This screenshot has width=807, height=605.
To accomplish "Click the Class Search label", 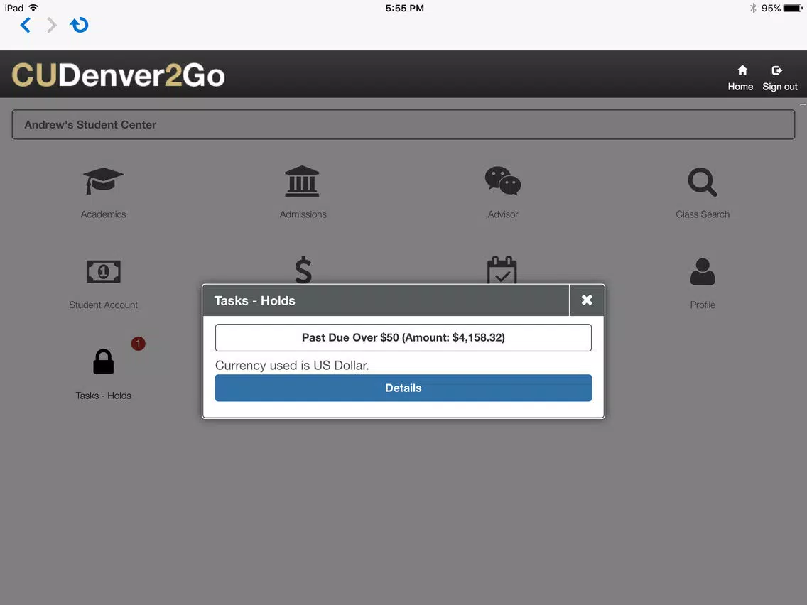I will click(x=703, y=214).
